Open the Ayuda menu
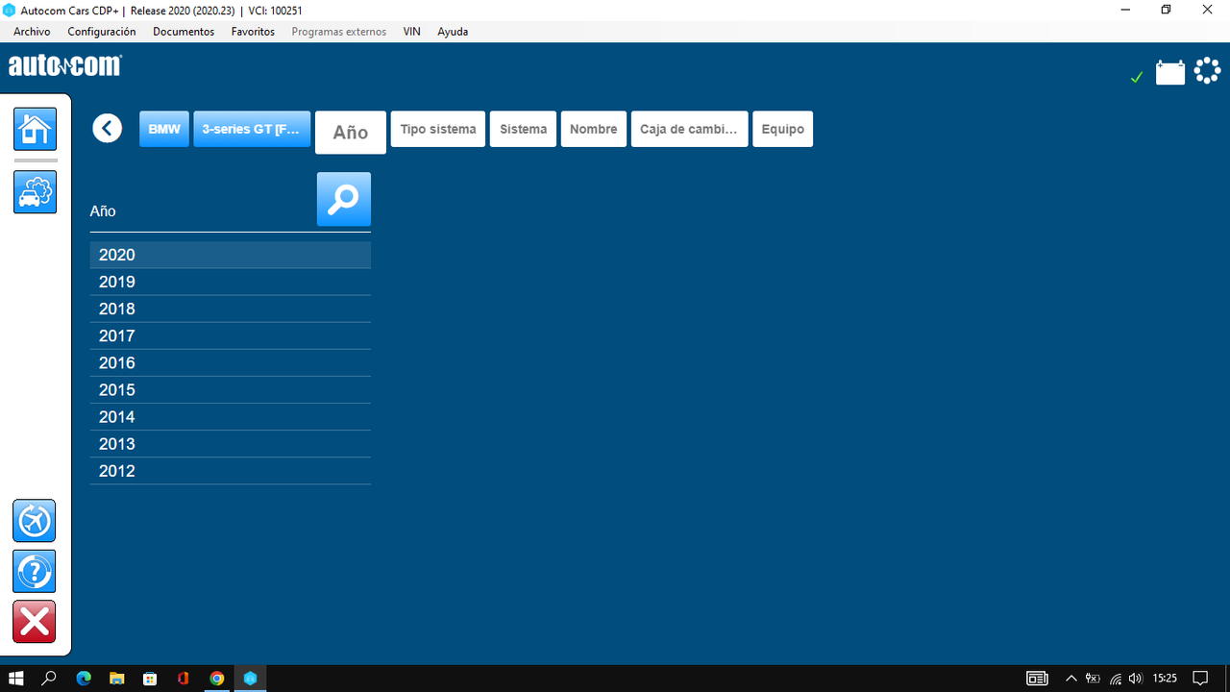Screen dimensions: 1230x692 tap(453, 32)
